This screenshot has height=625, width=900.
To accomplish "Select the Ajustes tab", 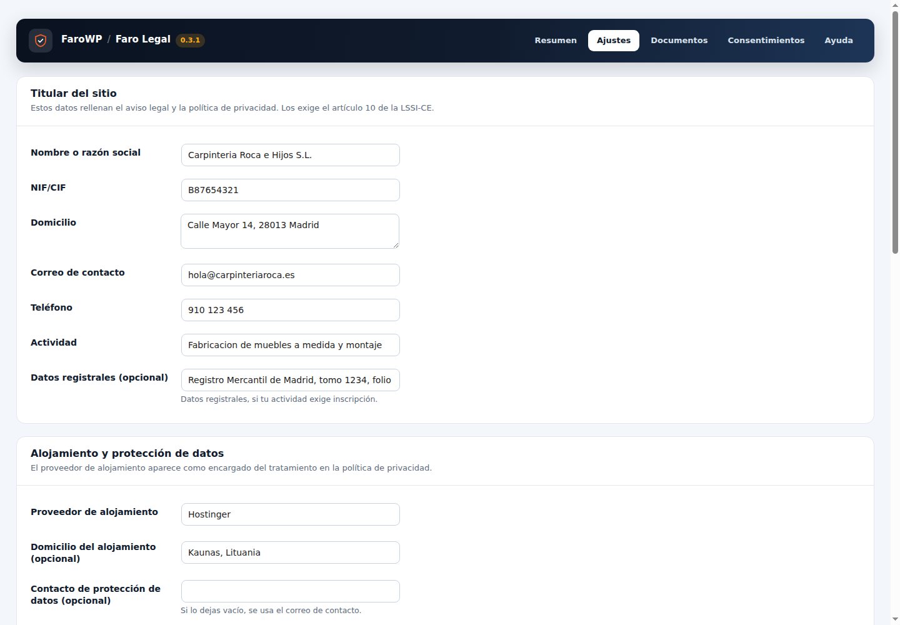I will click(614, 41).
